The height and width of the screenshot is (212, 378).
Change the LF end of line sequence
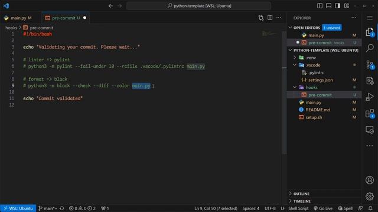(282, 208)
